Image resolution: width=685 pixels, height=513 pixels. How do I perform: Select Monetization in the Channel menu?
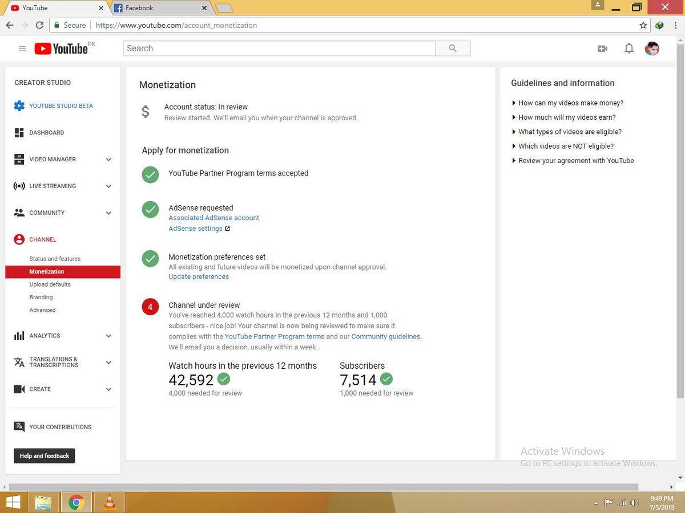[63, 272]
